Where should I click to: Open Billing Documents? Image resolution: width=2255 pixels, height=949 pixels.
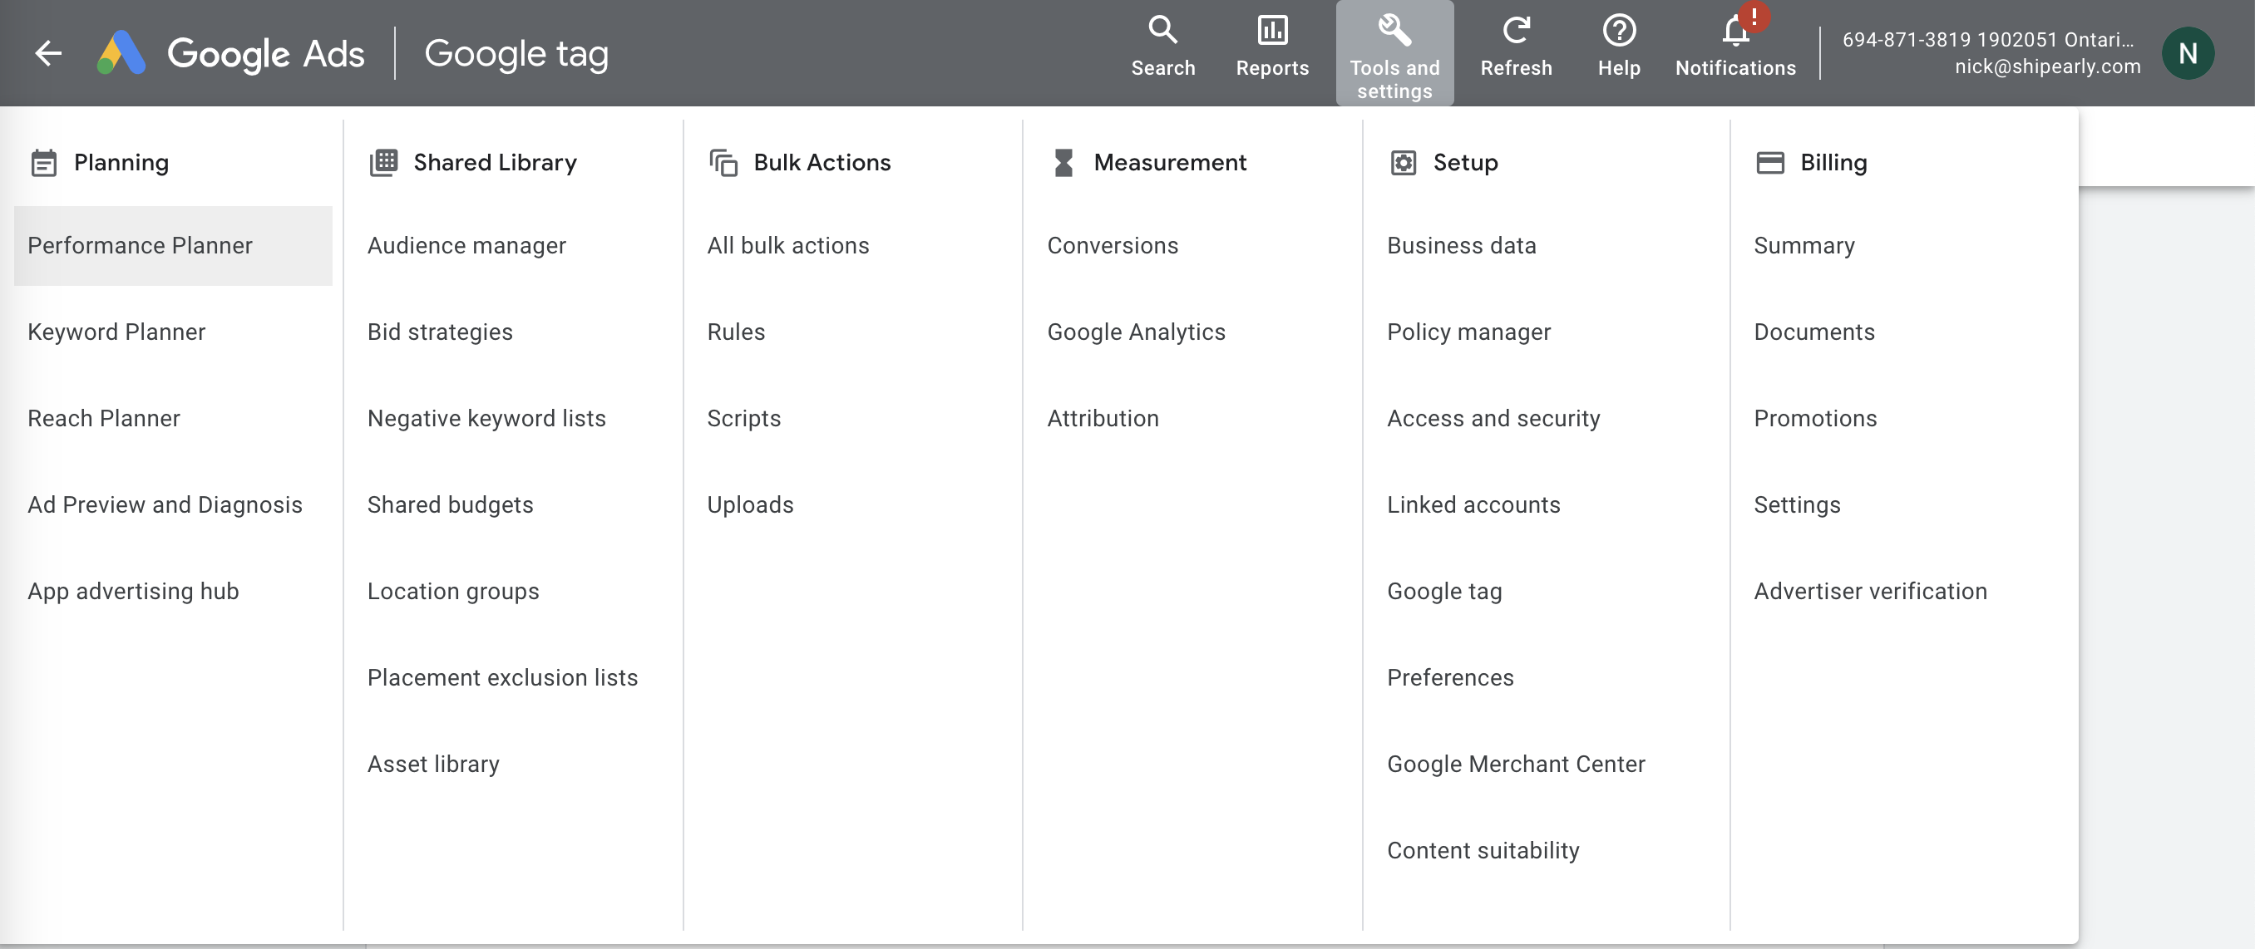point(1814,332)
